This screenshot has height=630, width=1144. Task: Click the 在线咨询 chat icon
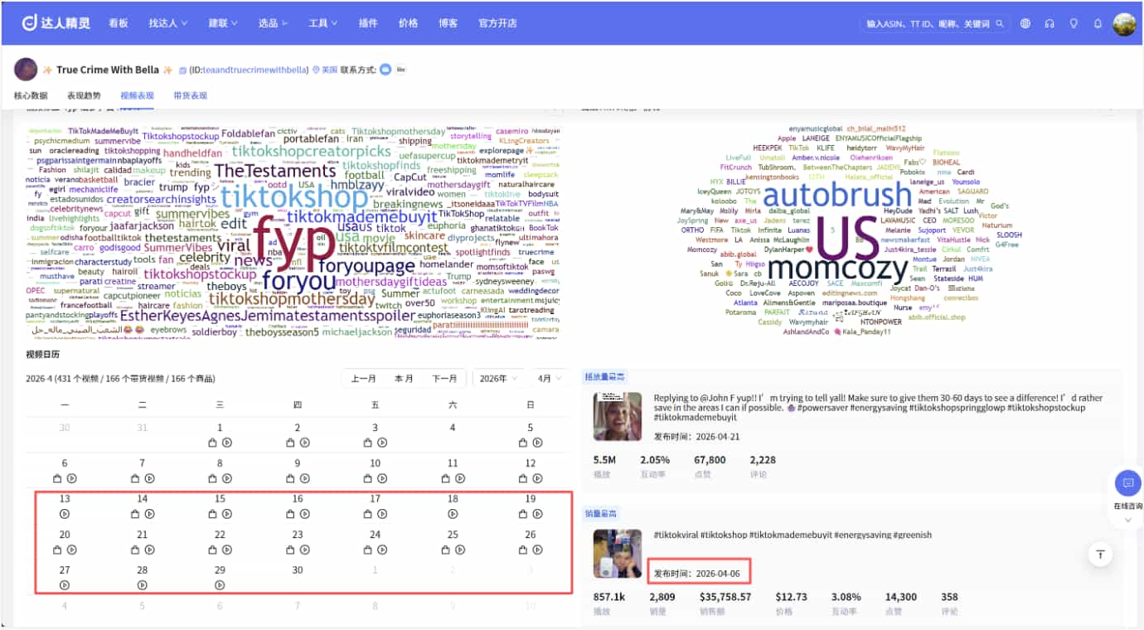1127,483
